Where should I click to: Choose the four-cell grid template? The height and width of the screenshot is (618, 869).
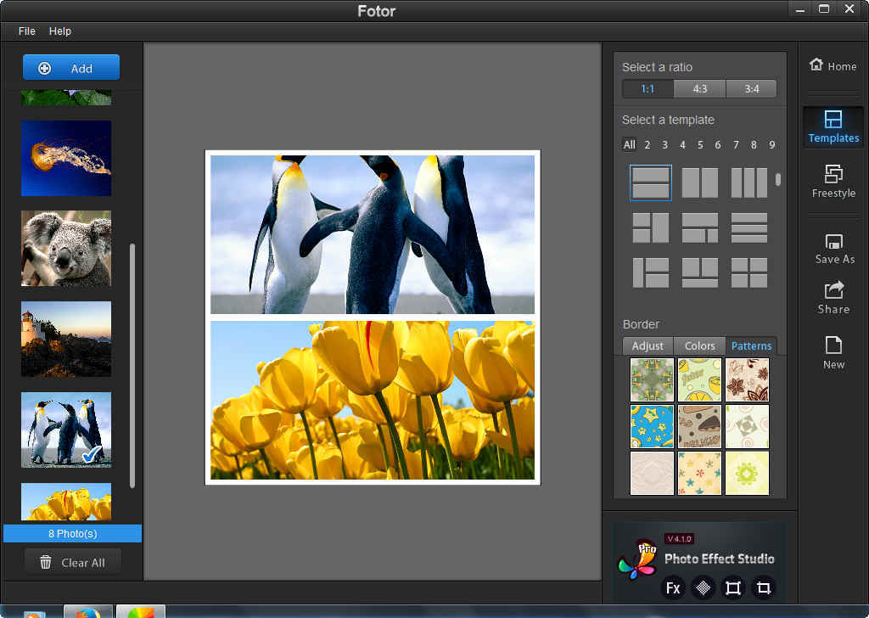click(x=748, y=272)
